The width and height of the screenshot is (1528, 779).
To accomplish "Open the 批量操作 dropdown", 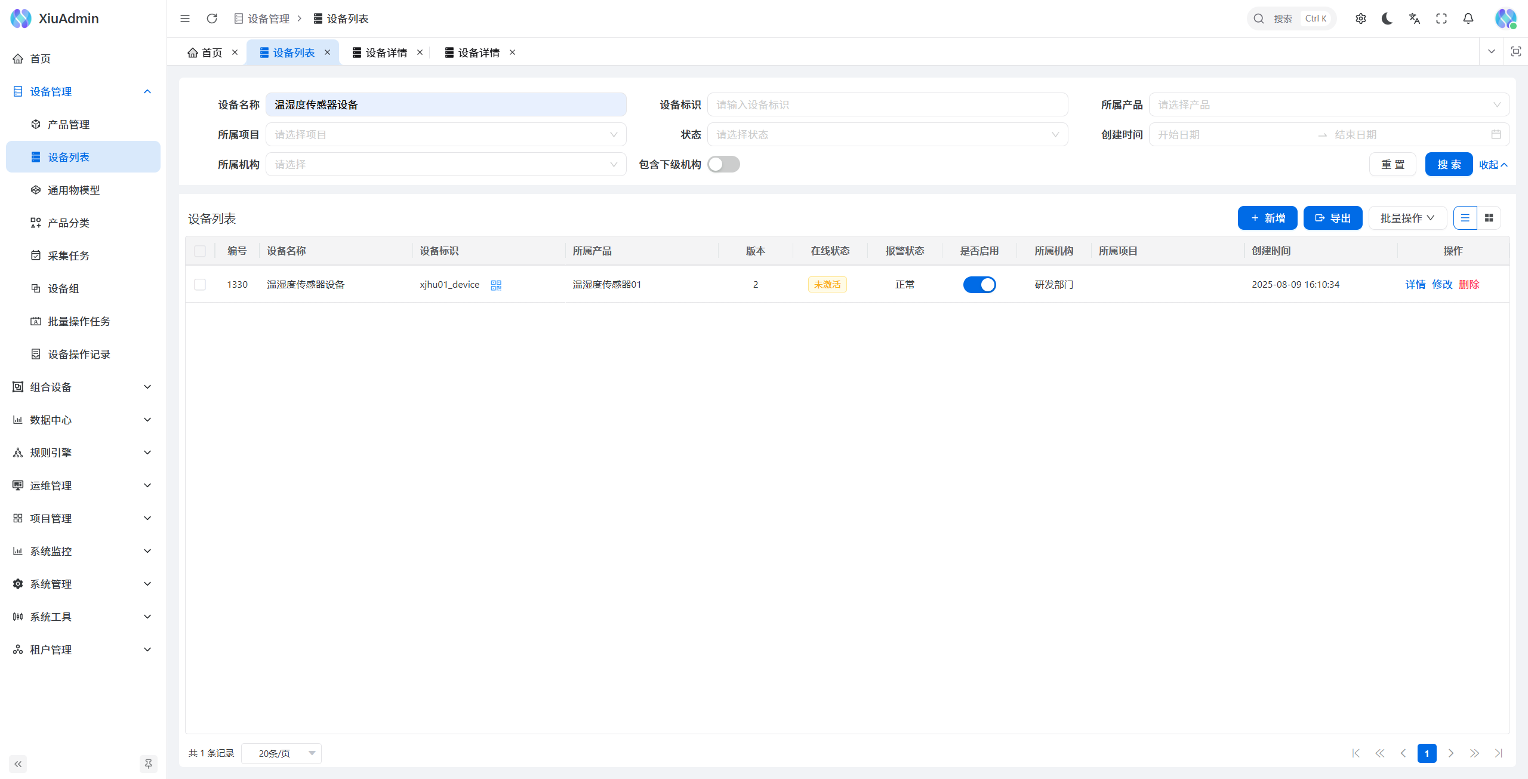I will tap(1407, 218).
